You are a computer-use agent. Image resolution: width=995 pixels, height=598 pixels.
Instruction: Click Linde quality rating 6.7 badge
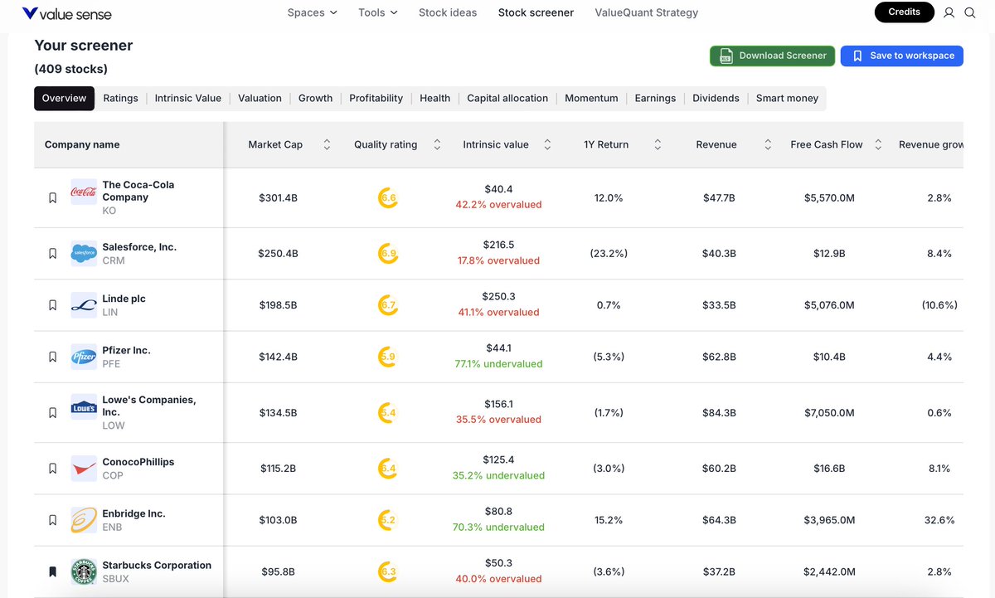click(x=388, y=305)
